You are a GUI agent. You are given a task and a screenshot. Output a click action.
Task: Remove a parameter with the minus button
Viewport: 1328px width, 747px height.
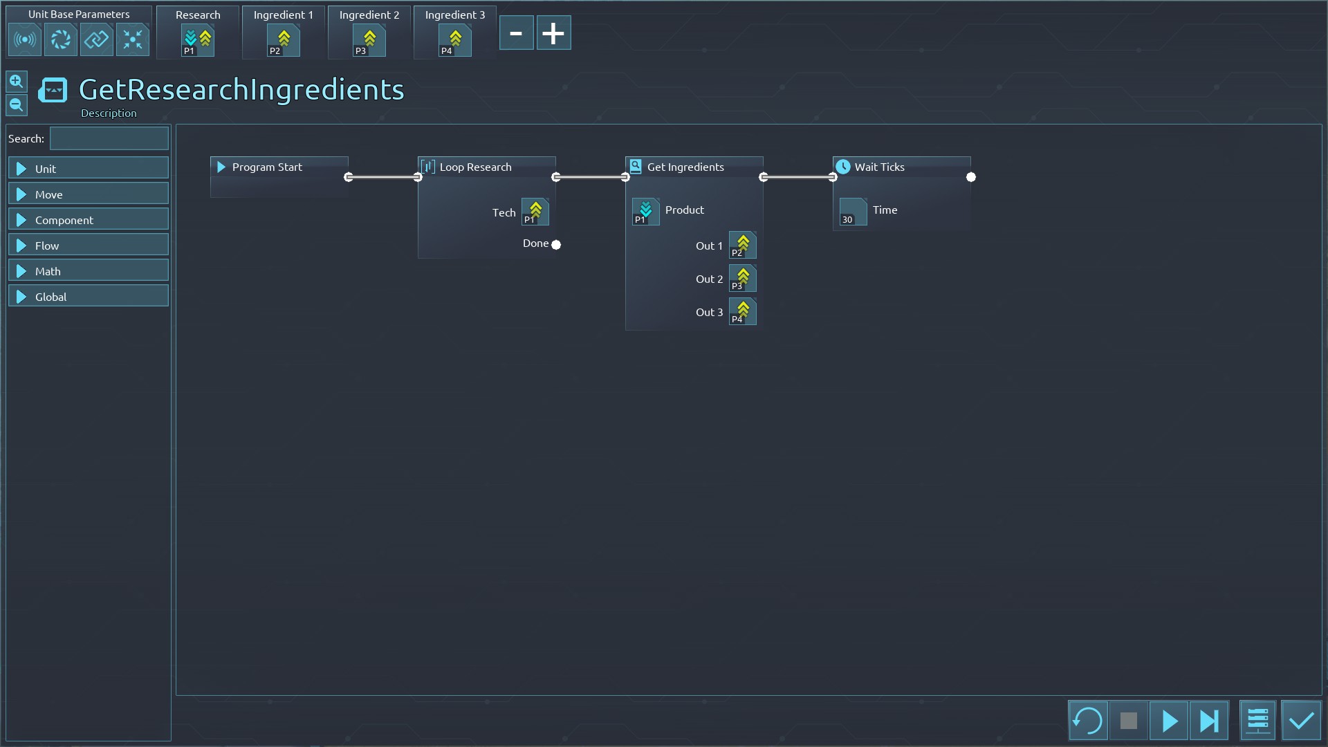click(x=516, y=33)
